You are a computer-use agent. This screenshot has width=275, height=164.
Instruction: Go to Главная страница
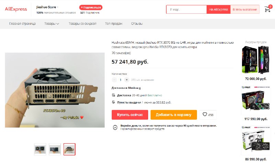pos(22,23)
